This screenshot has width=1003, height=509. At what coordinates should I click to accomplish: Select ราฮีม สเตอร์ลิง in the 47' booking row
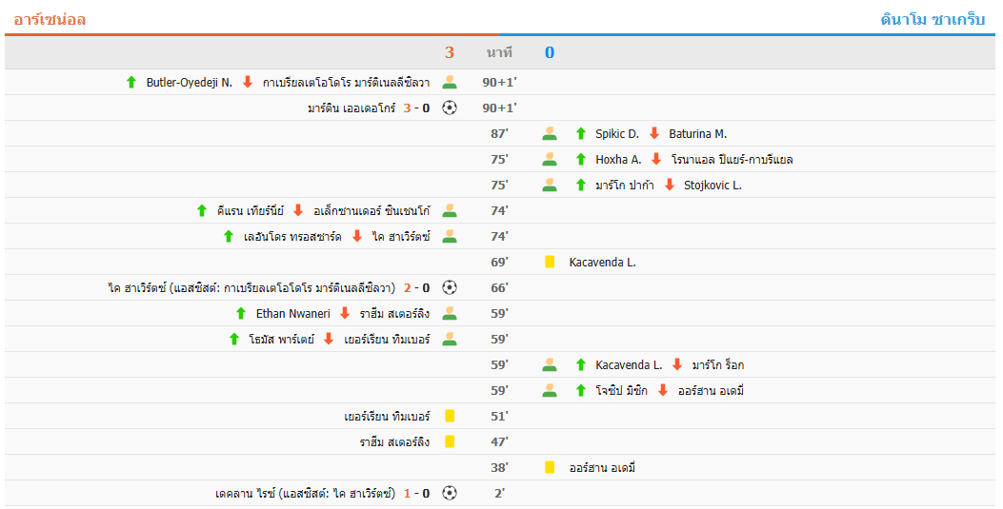[x=394, y=442]
